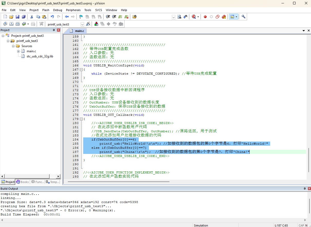Switch to the Templates panel tab

pyautogui.click(x=53, y=182)
